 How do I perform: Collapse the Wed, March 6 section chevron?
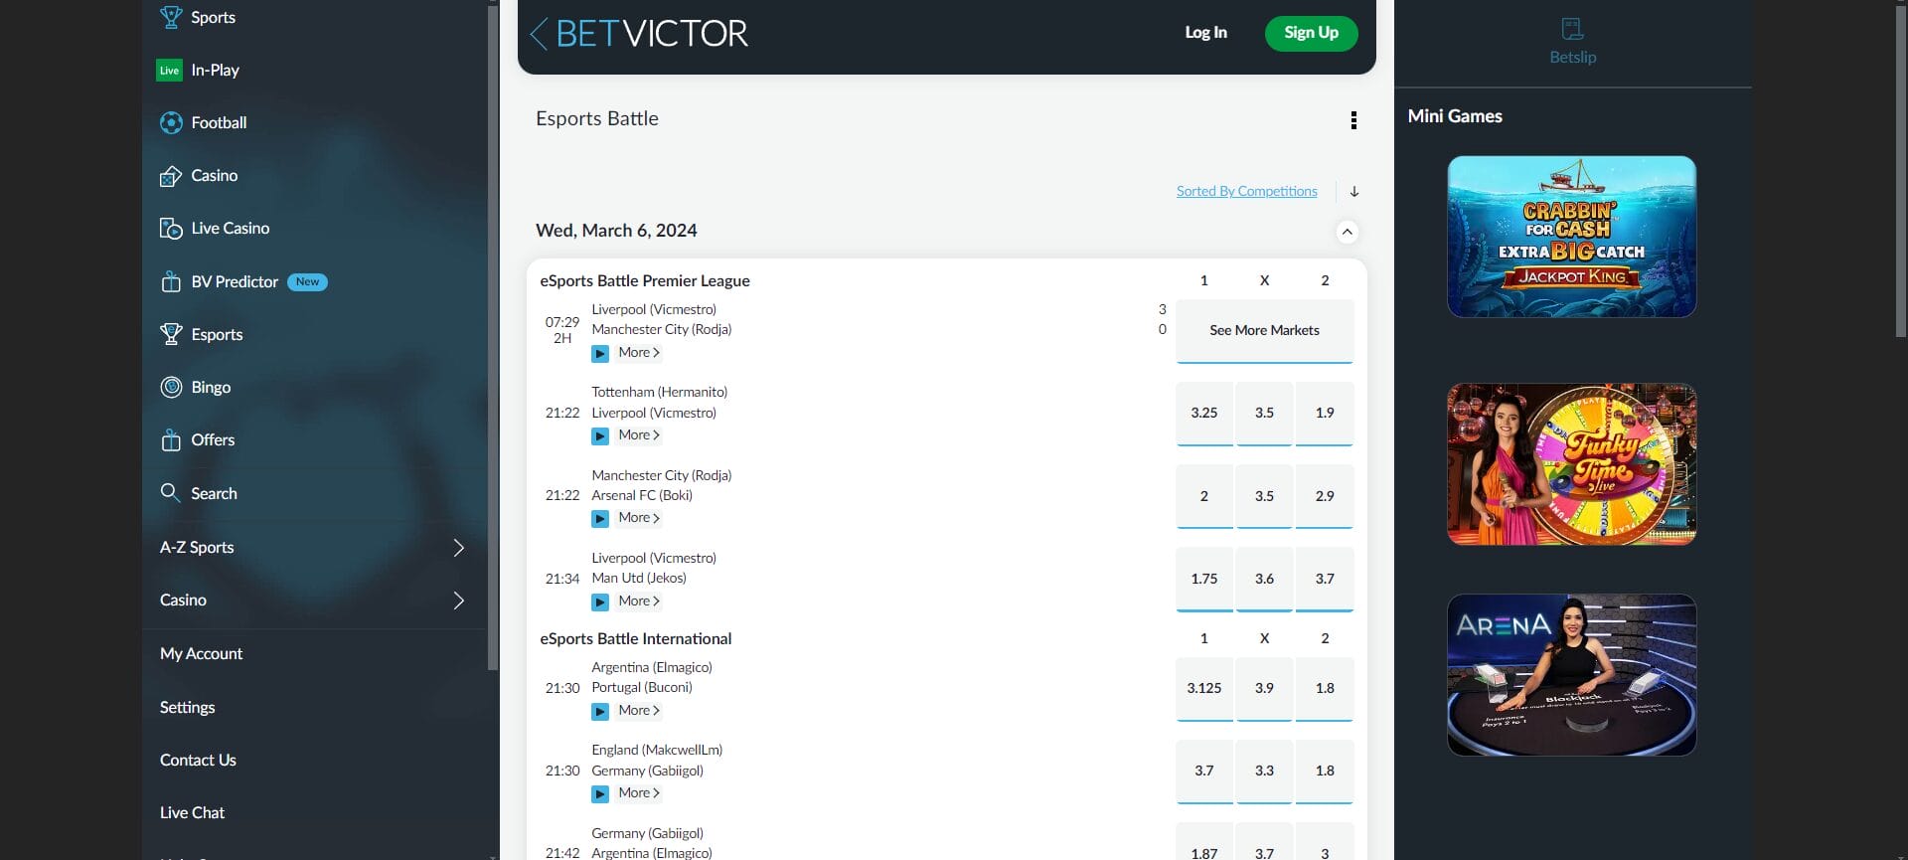(1348, 231)
